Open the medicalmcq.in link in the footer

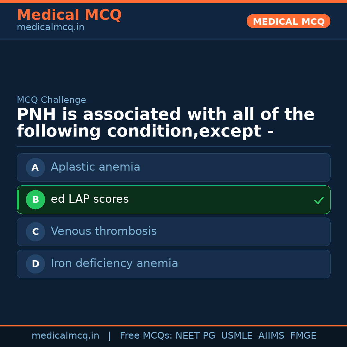click(x=65, y=336)
